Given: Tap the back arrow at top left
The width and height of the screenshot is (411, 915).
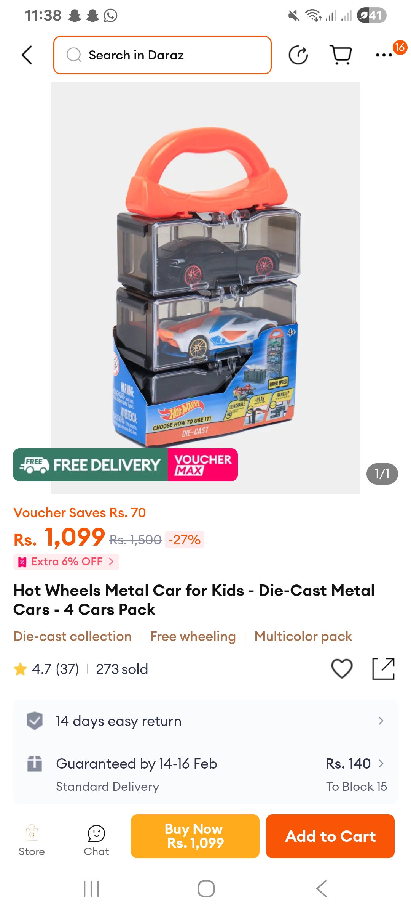Looking at the screenshot, I should click(x=27, y=55).
